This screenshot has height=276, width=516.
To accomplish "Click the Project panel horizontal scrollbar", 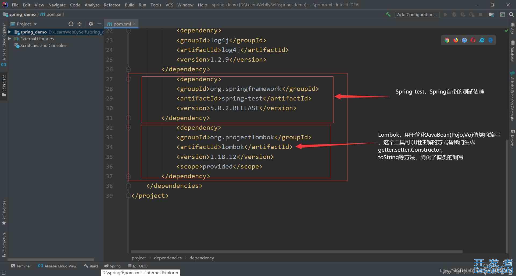I will pyautogui.click(x=51, y=260).
